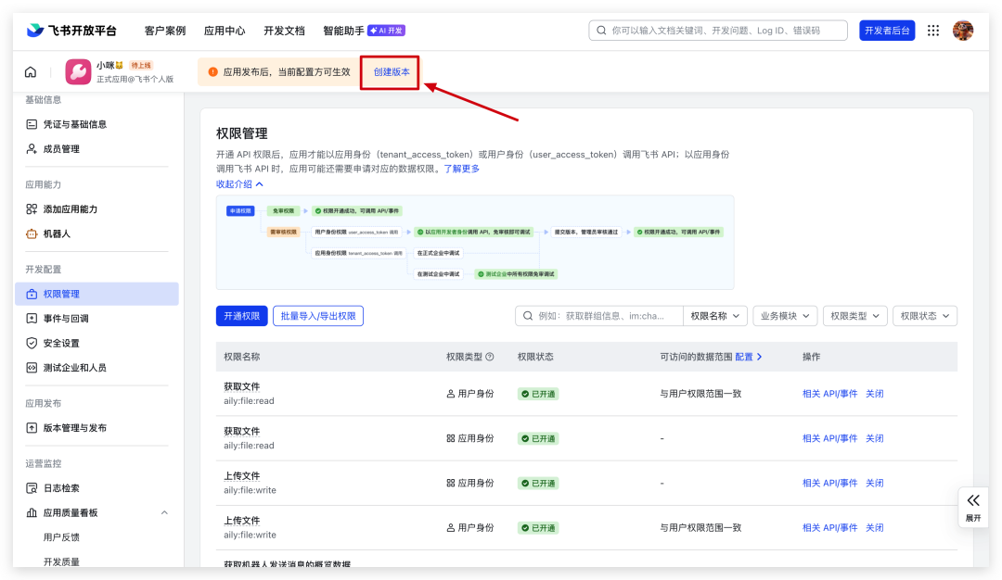Collapse the intro via 收起介绍
The width and height of the screenshot is (1002, 580).
[x=239, y=183]
